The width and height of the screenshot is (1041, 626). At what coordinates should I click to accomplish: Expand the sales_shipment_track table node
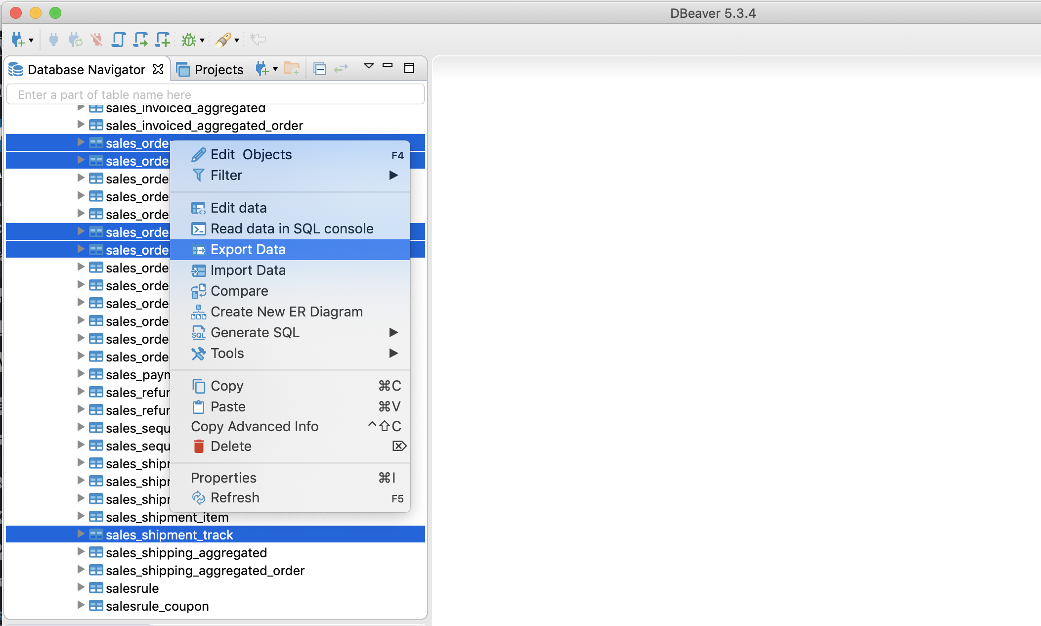point(81,534)
